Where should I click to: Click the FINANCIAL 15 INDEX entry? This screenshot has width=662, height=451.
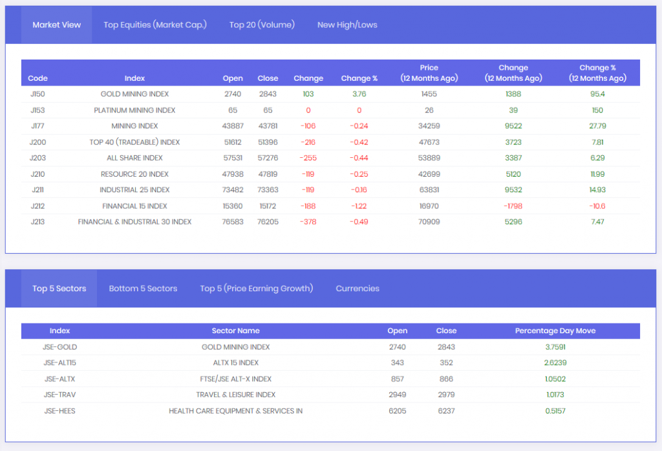[134, 206]
